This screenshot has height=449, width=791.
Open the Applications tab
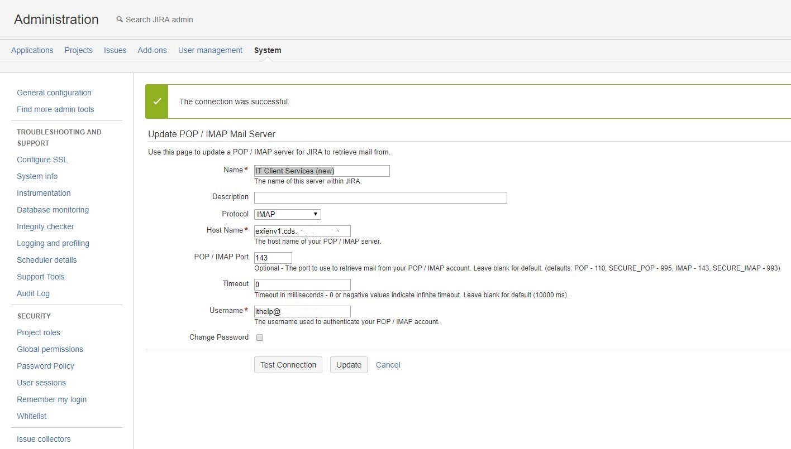coord(32,50)
